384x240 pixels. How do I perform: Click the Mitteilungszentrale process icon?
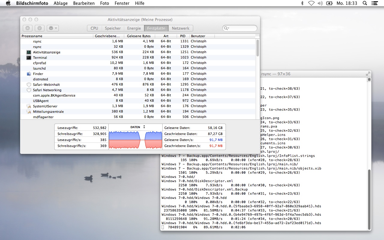pyautogui.click(x=29, y=112)
